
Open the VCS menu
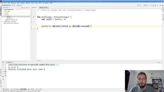point(43,3)
